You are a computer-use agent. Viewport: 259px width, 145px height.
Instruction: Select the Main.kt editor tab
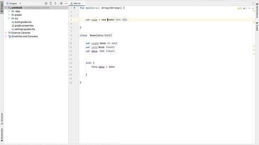point(76,3)
